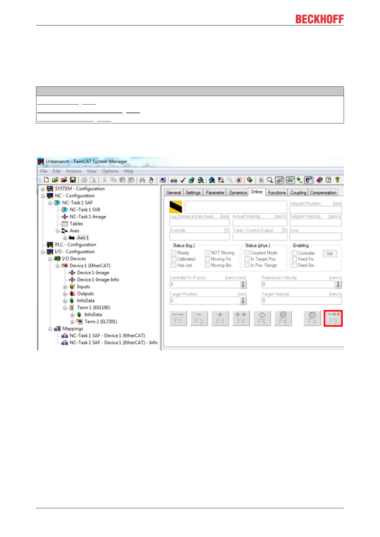Expand the SYSTEM - Configuration node
The width and height of the screenshot is (380, 537).
(x=43, y=189)
